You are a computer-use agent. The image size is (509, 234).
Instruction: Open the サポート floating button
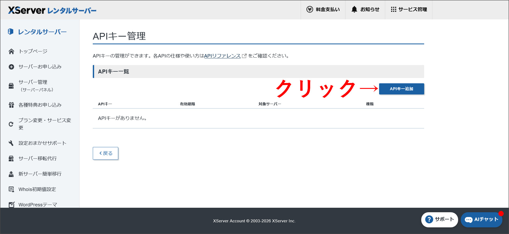point(439,220)
